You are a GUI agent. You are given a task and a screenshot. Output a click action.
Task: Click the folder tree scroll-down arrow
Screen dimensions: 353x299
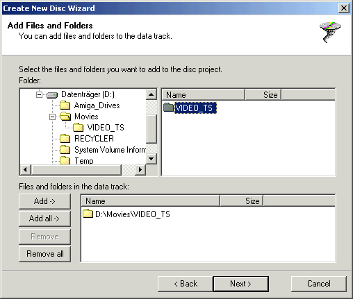click(x=151, y=159)
